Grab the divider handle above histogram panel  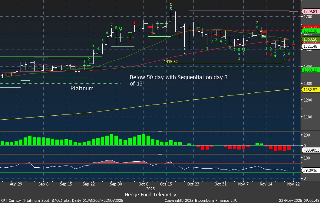160,131
